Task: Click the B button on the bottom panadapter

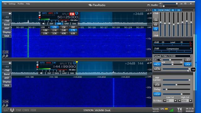Action: [x=7, y=102]
